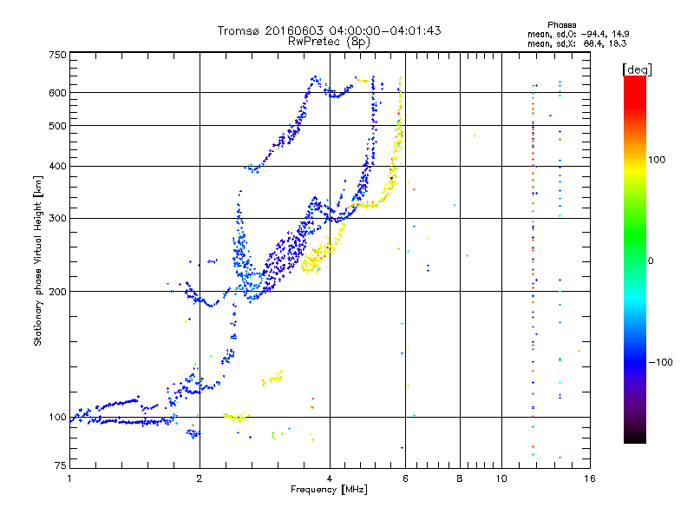
Task: Click the isolated green point near 8.5 MHz
Action: coord(475,136)
